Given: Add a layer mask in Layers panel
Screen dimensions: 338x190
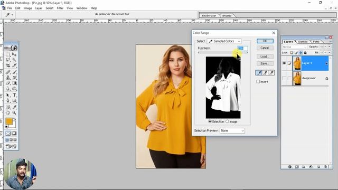Looking at the screenshot, I should click(297, 167).
